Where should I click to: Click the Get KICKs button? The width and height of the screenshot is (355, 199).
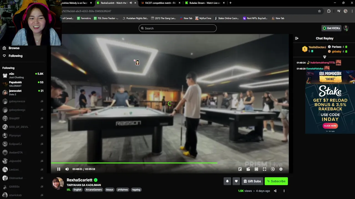(x=331, y=28)
